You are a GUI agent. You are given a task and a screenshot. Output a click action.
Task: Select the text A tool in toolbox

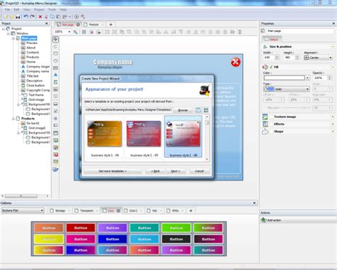point(55,75)
